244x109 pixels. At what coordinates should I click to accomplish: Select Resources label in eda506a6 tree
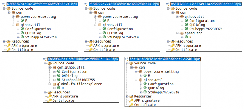(x=143, y=96)
